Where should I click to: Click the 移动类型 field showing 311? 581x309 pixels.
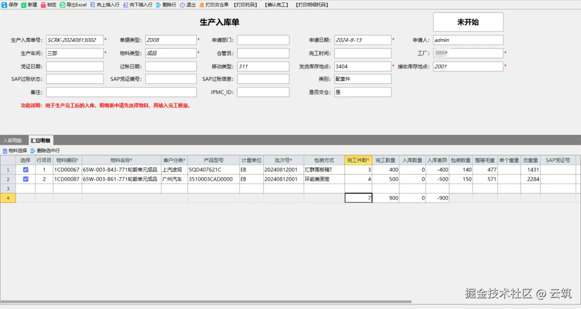pyautogui.click(x=263, y=66)
